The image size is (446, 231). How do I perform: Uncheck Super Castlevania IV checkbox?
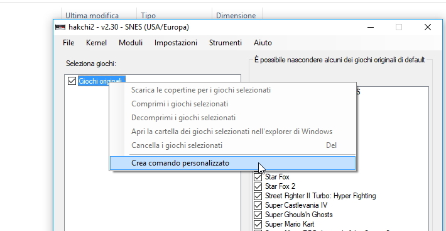(258, 205)
